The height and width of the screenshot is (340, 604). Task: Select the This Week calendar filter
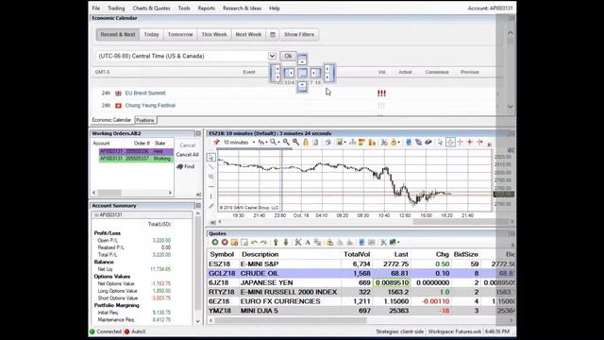pyautogui.click(x=214, y=34)
